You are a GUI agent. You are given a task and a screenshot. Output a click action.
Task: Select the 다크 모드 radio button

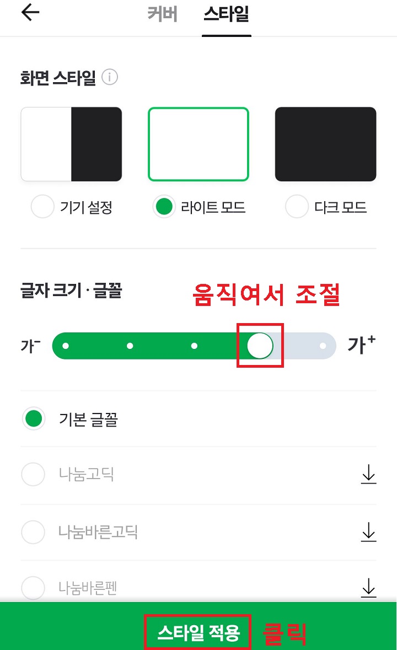point(297,207)
